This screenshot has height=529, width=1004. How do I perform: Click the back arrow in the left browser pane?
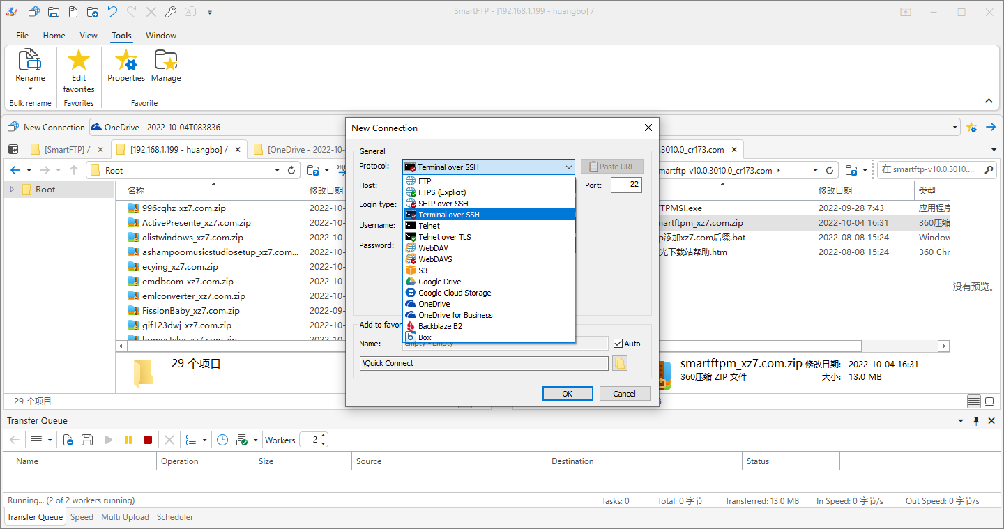pyautogui.click(x=15, y=170)
